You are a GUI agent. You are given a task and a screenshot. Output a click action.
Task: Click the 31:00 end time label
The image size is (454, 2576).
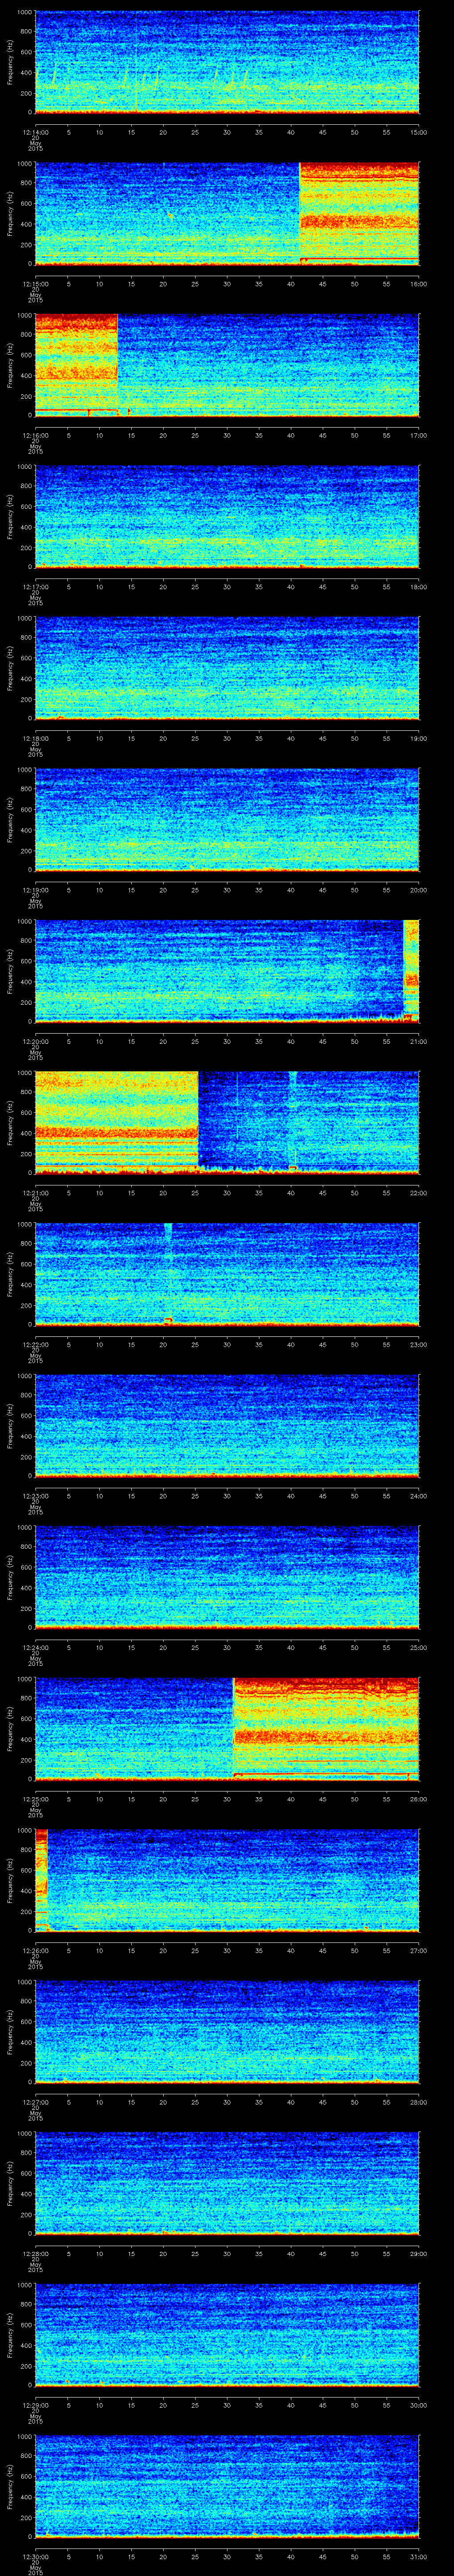419,2557
